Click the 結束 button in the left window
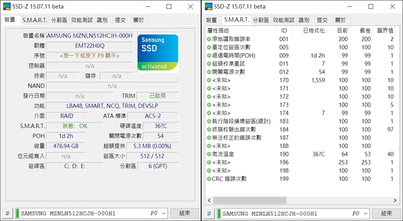 (184, 213)
